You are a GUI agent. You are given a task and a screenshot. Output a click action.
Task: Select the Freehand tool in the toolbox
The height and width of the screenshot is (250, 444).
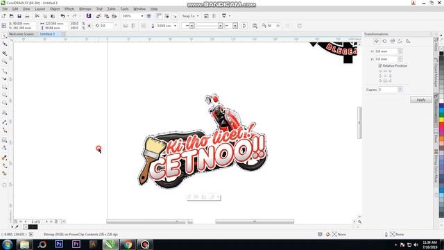pyautogui.click(x=4, y=71)
